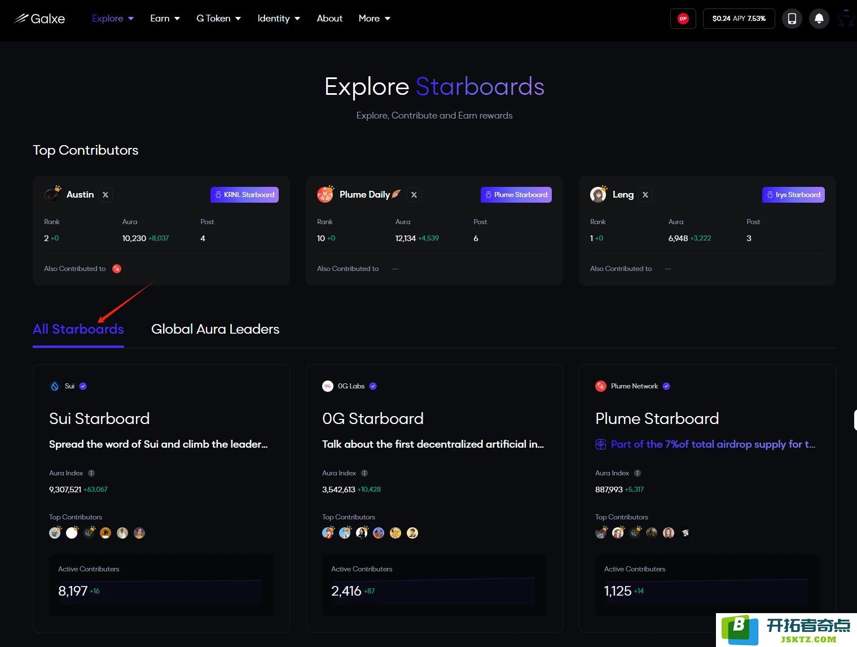The width and height of the screenshot is (857, 647).
Task: Open the notifications bell
Action: pyautogui.click(x=819, y=19)
